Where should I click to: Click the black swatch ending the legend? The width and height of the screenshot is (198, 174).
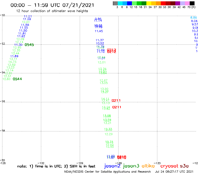(x=192, y=3)
